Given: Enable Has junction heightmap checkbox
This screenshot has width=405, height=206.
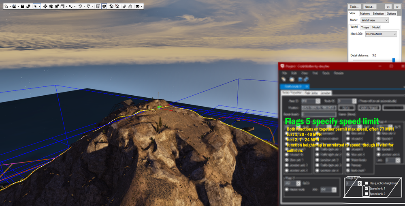Looking at the screenshot, I should 367,183.
